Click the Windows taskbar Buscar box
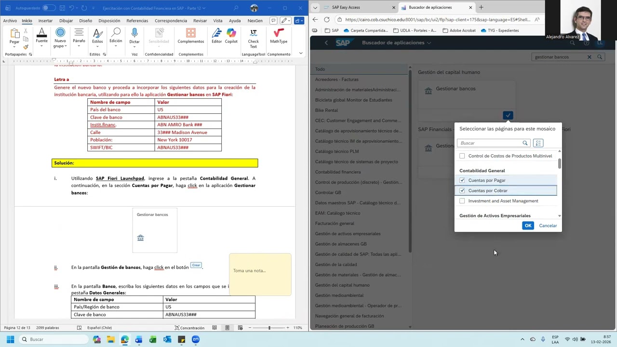This screenshot has height=347, width=617. coord(54,339)
